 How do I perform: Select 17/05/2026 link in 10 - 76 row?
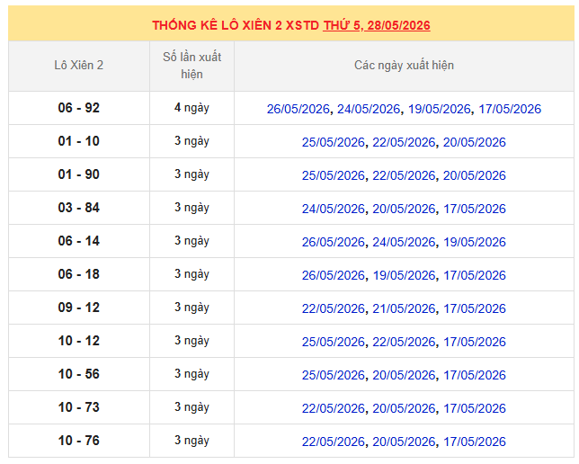pyautogui.click(x=475, y=442)
